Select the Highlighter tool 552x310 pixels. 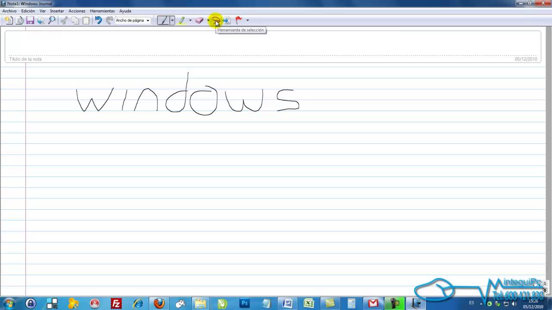182,20
